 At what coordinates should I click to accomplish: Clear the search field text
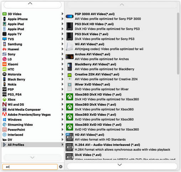[x=61, y=167]
